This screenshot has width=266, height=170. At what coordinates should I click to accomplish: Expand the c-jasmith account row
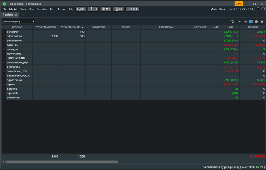pos(4,93)
